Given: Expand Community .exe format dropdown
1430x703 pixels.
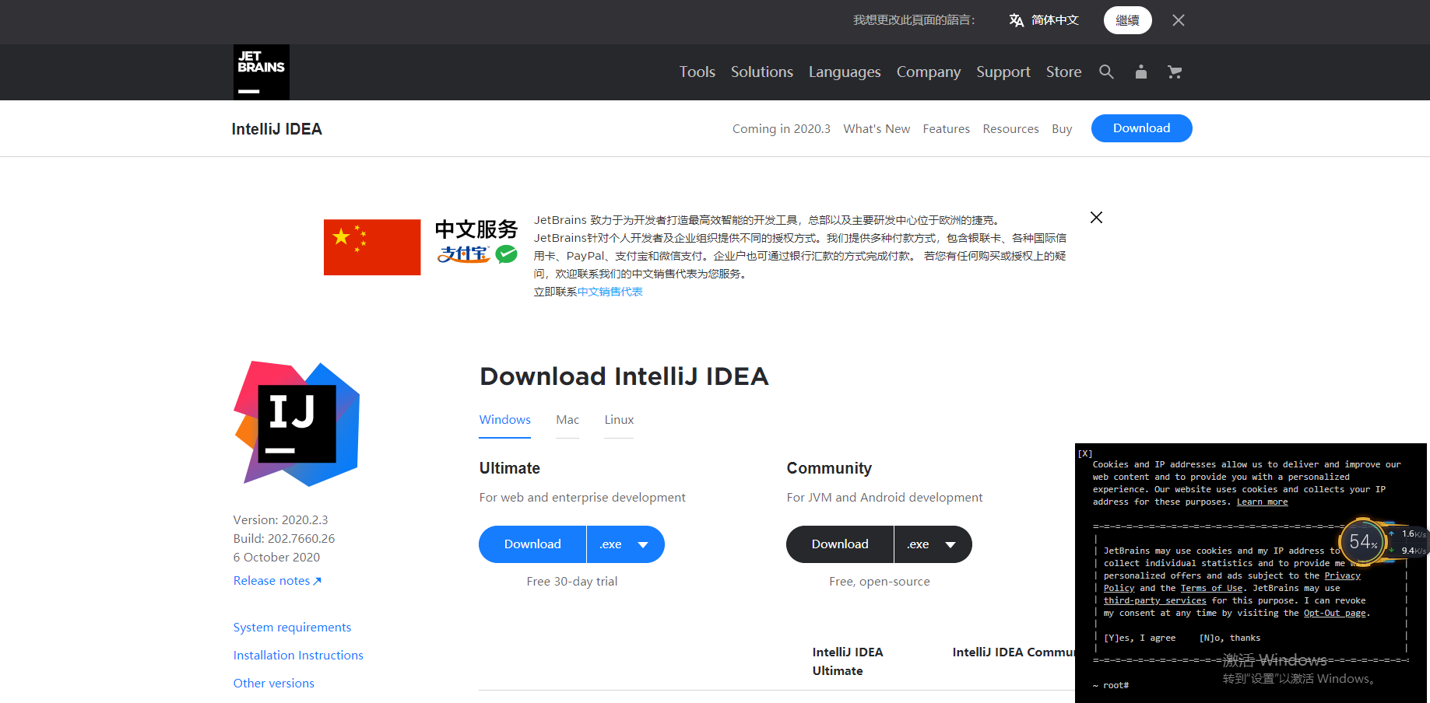Looking at the screenshot, I should pyautogui.click(x=933, y=544).
